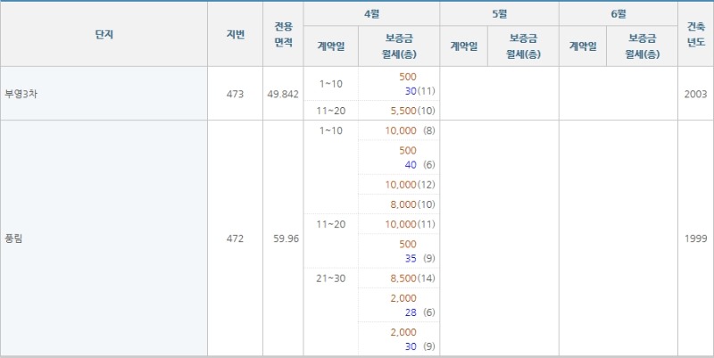
Task: Click lot number 473
Action: click(235, 95)
